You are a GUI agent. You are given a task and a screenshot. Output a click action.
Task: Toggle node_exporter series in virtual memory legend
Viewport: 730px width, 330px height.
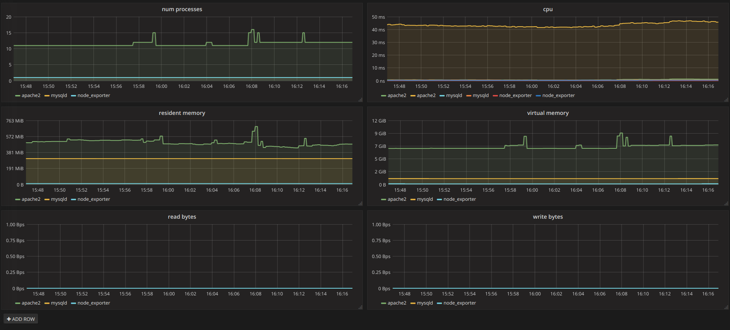[x=459, y=199]
